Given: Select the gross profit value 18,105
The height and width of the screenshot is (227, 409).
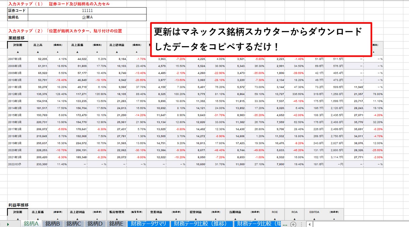Looking at the screenshot, I should [x=117, y=94].
